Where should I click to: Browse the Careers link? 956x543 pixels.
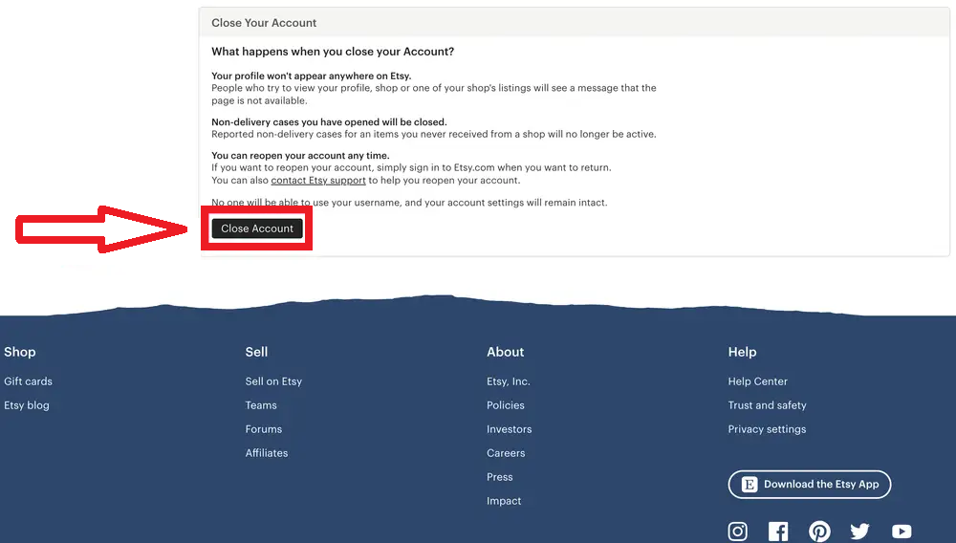click(x=506, y=453)
